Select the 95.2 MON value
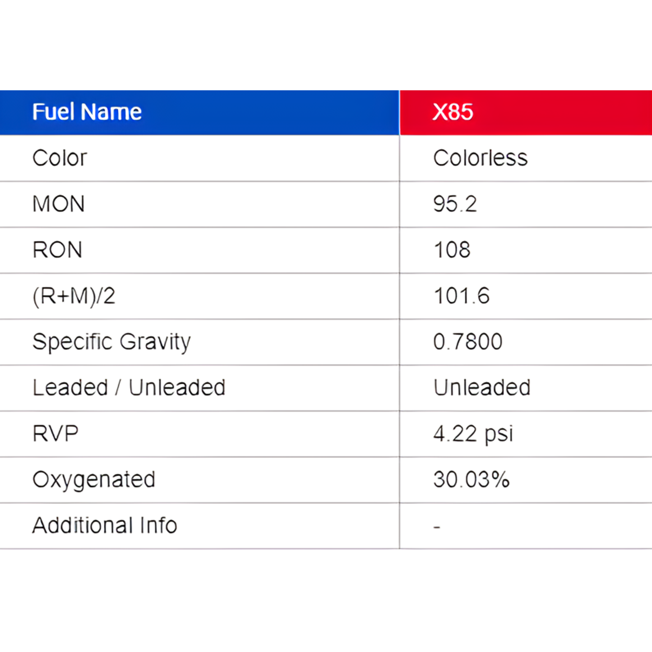652x652 pixels. (455, 204)
